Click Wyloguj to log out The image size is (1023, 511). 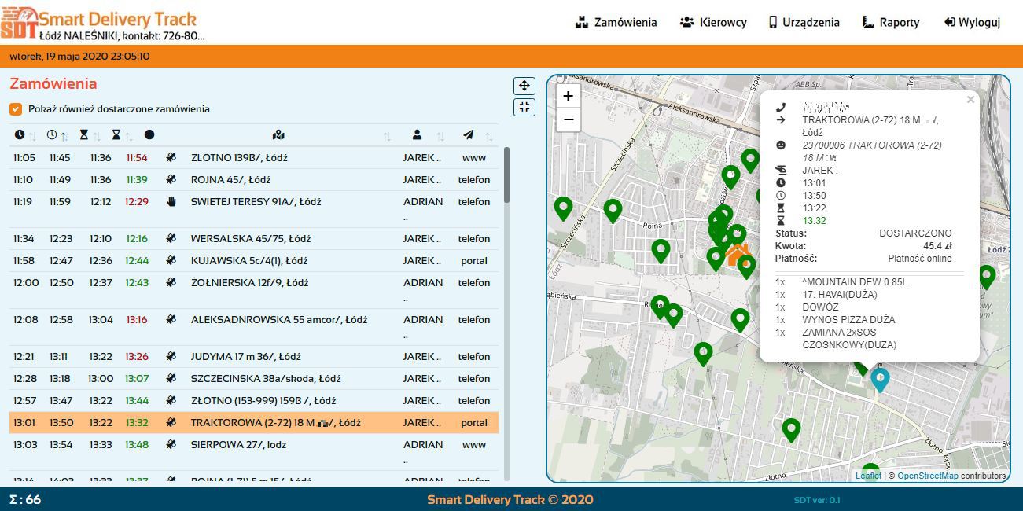click(x=972, y=22)
